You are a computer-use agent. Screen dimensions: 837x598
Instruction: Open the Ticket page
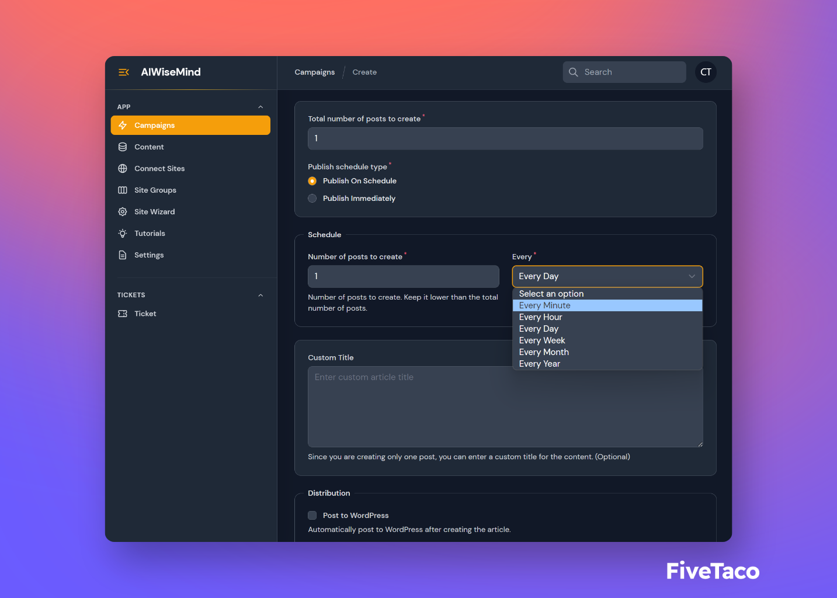pos(190,314)
